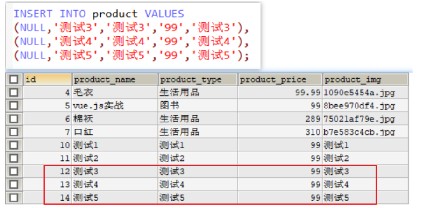Sort by the id column header

tap(47, 79)
